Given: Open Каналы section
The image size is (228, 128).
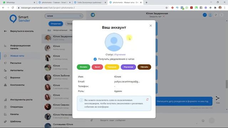Looking at the screenshot, I should [x=14, y=114].
